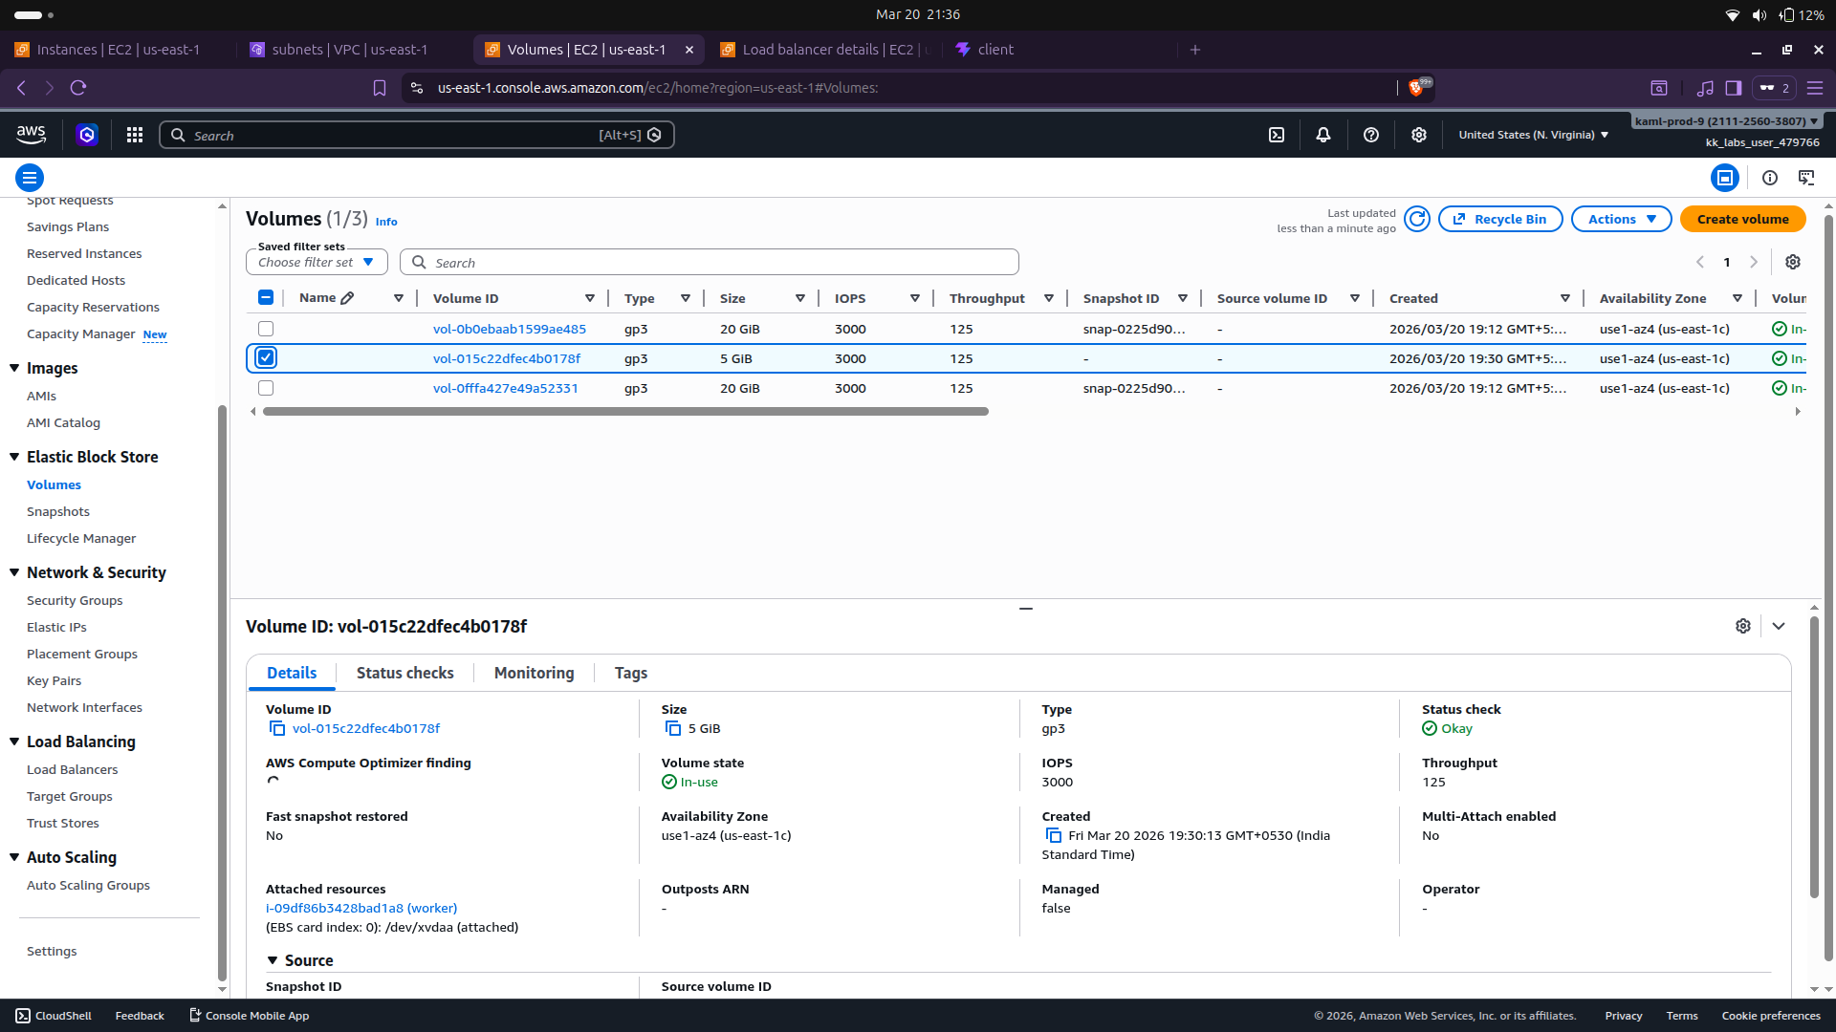The image size is (1836, 1032).
Task: Open Snapshots in the sidebar
Action: (58, 511)
